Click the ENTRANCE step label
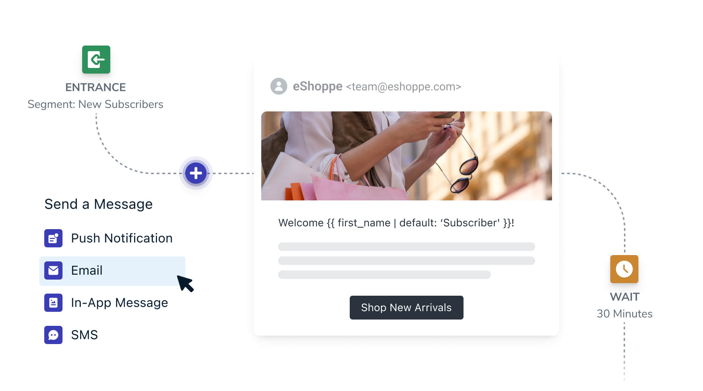Screen dimensions: 703x391 pyautogui.click(x=96, y=87)
